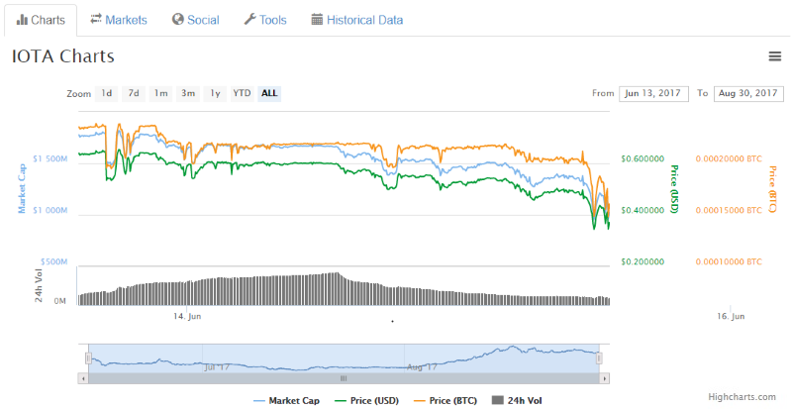The height and width of the screenshot is (409, 792).
Task: Open the Highcharts hamburger context menu
Action: tap(775, 56)
